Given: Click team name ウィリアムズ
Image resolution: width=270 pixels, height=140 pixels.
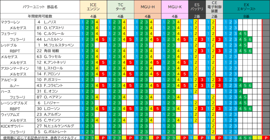Looking at the screenshot, I should click(x=10, y=115).
